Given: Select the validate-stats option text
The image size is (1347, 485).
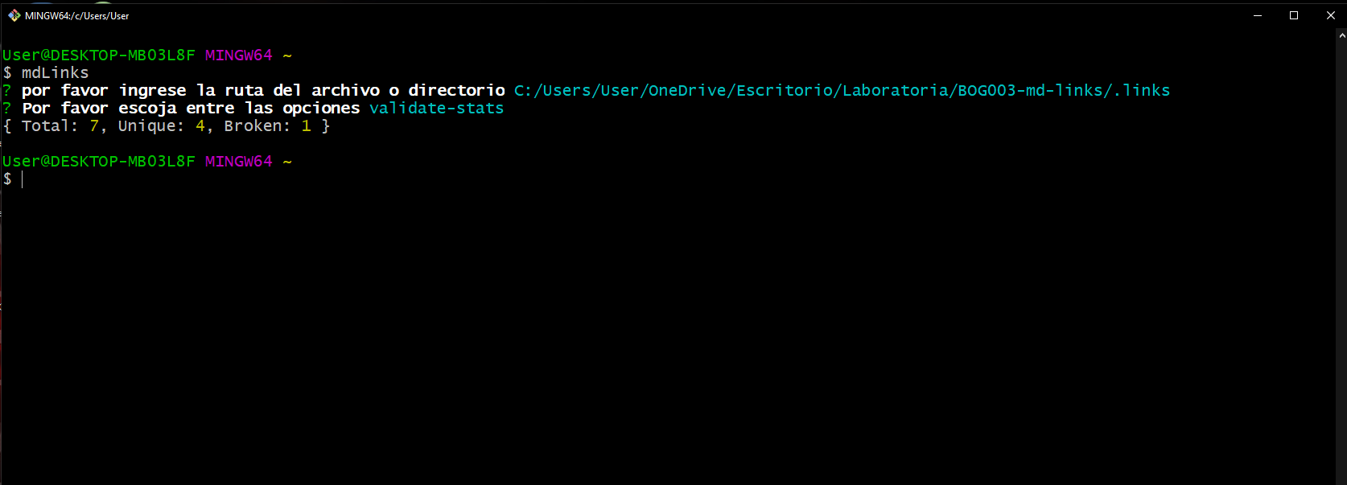Looking at the screenshot, I should [x=436, y=108].
